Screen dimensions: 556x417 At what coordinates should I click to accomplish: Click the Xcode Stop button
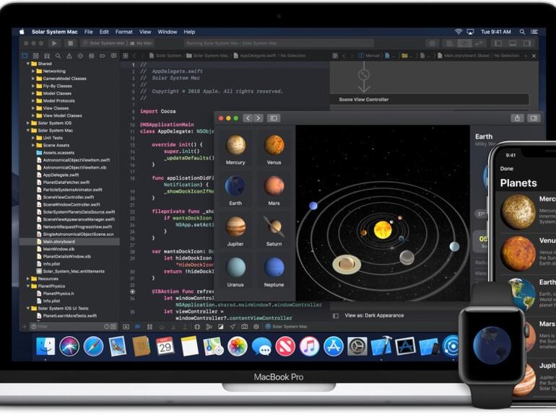point(70,43)
